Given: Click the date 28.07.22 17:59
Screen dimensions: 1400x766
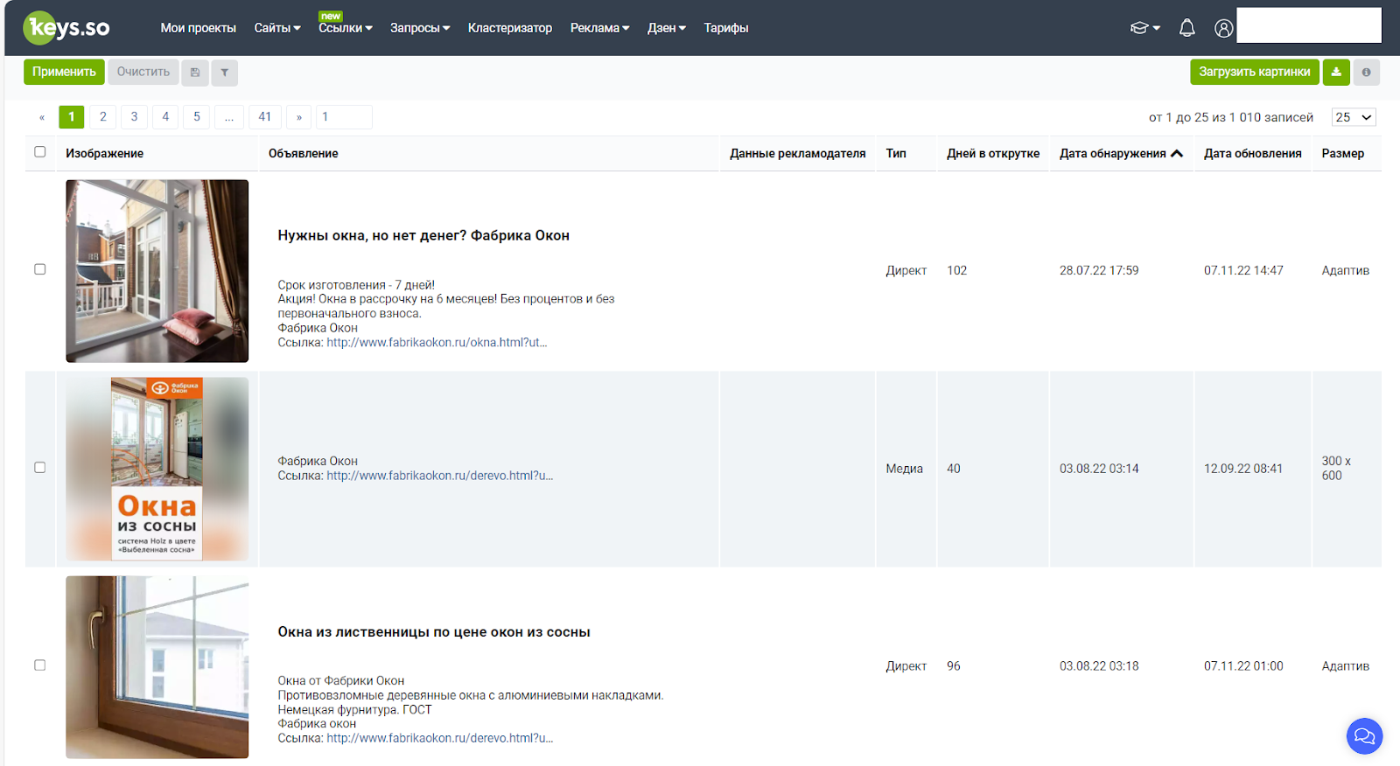Looking at the screenshot, I should (1099, 271).
